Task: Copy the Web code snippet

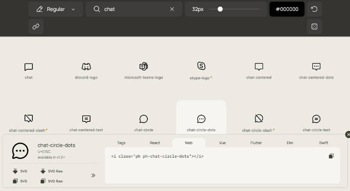Action: (331, 156)
